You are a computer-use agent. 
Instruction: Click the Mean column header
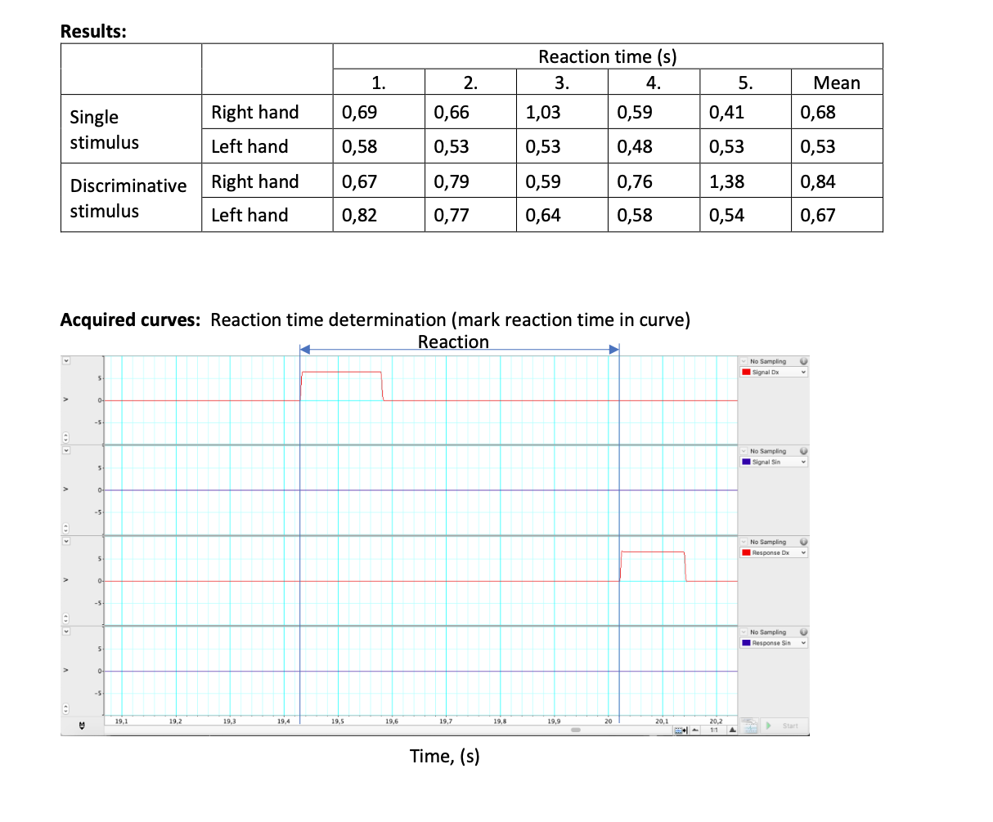[x=837, y=83]
